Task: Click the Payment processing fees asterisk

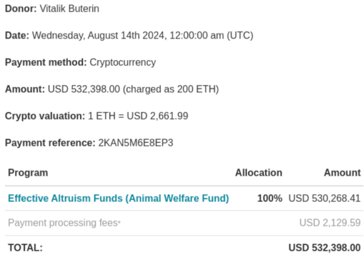Action: tap(120, 223)
